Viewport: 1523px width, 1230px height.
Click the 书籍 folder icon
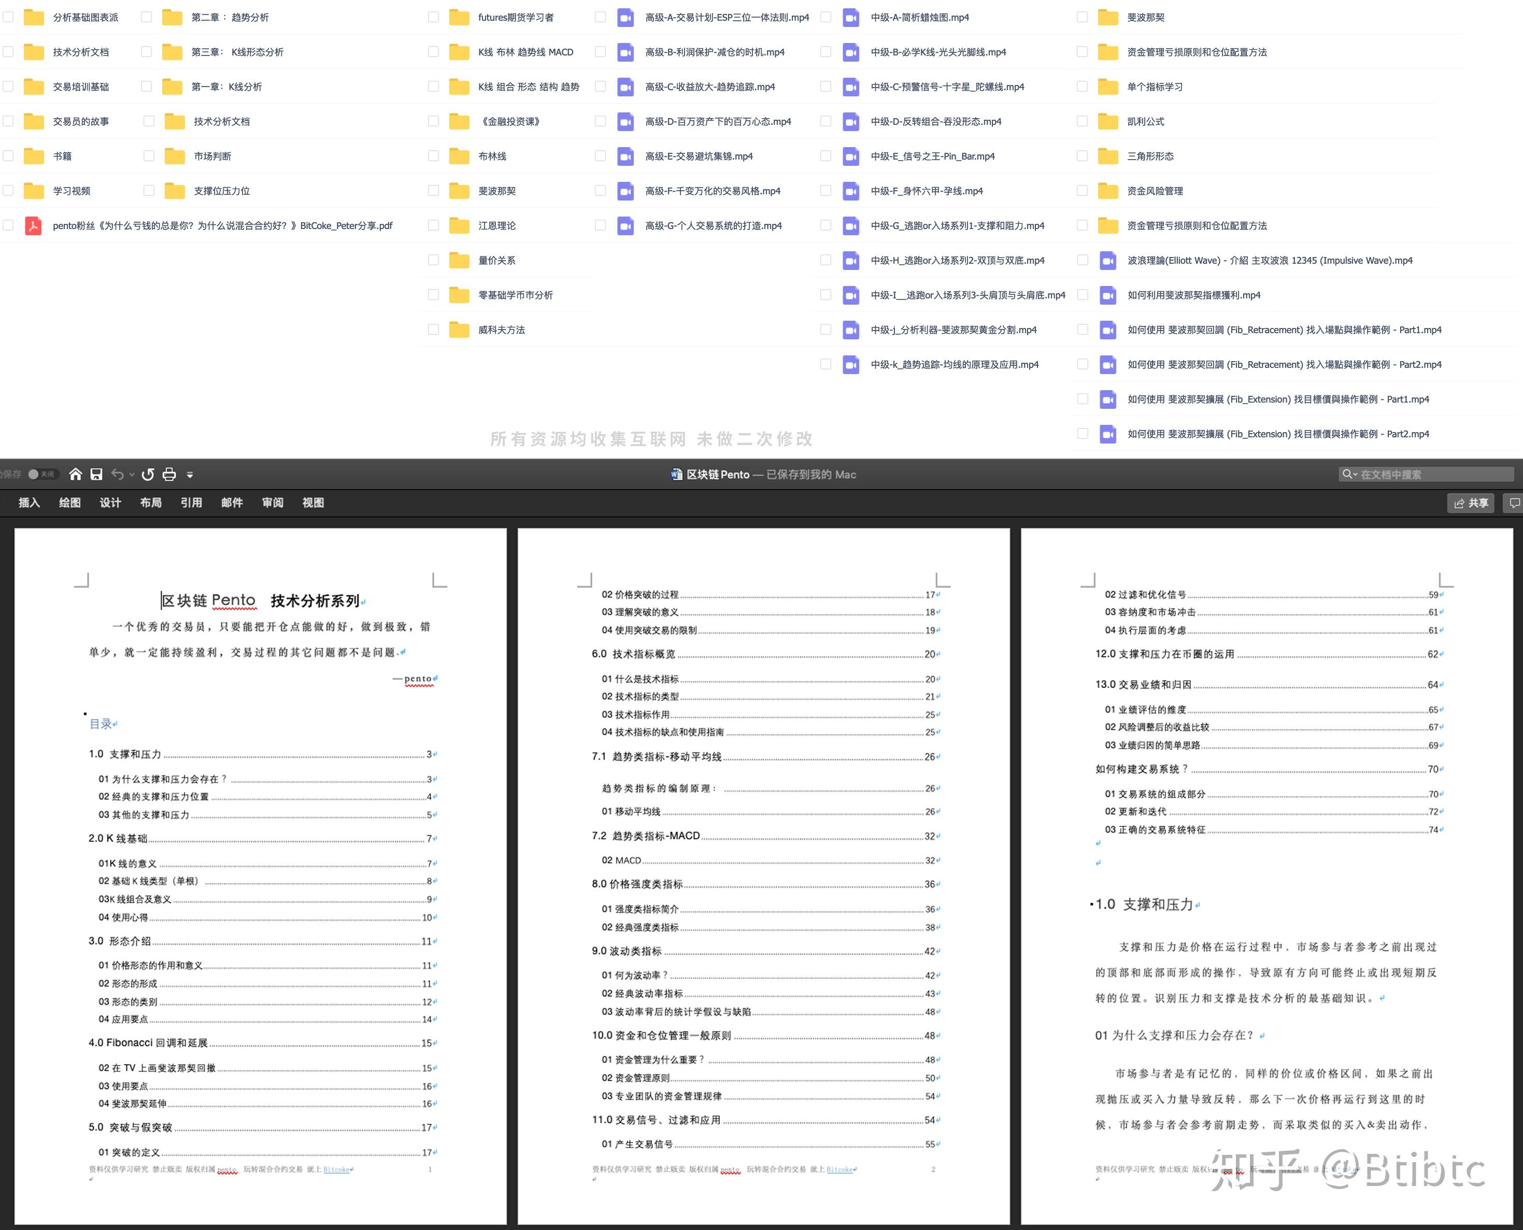pos(33,156)
